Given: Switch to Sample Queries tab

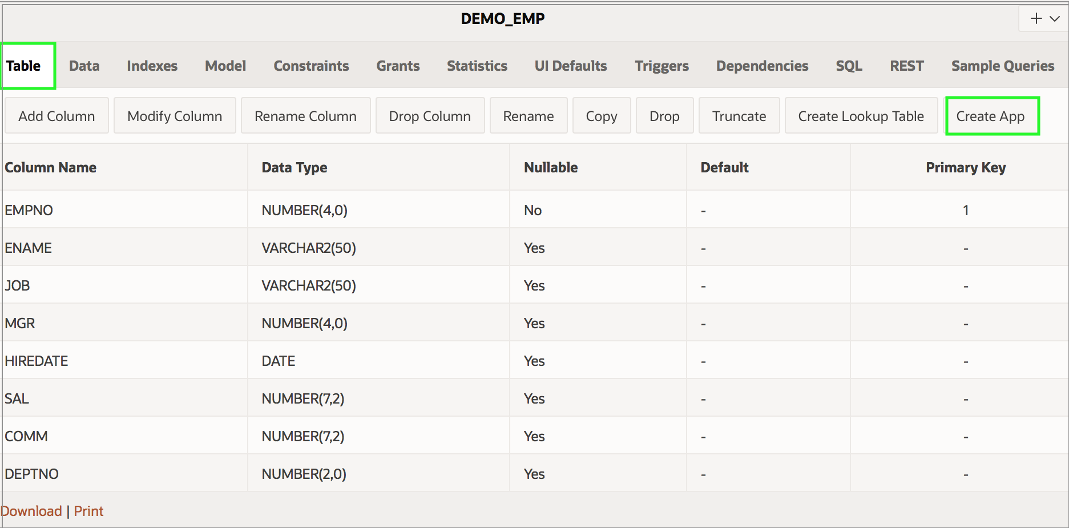Looking at the screenshot, I should pyautogui.click(x=1002, y=66).
